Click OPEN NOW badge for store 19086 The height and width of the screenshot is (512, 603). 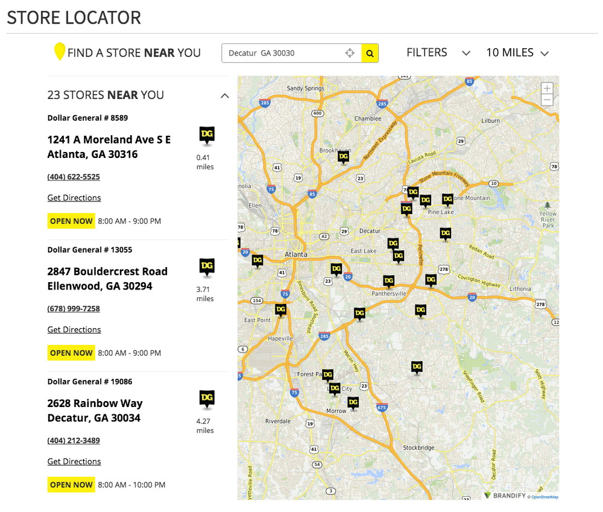coord(71,485)
